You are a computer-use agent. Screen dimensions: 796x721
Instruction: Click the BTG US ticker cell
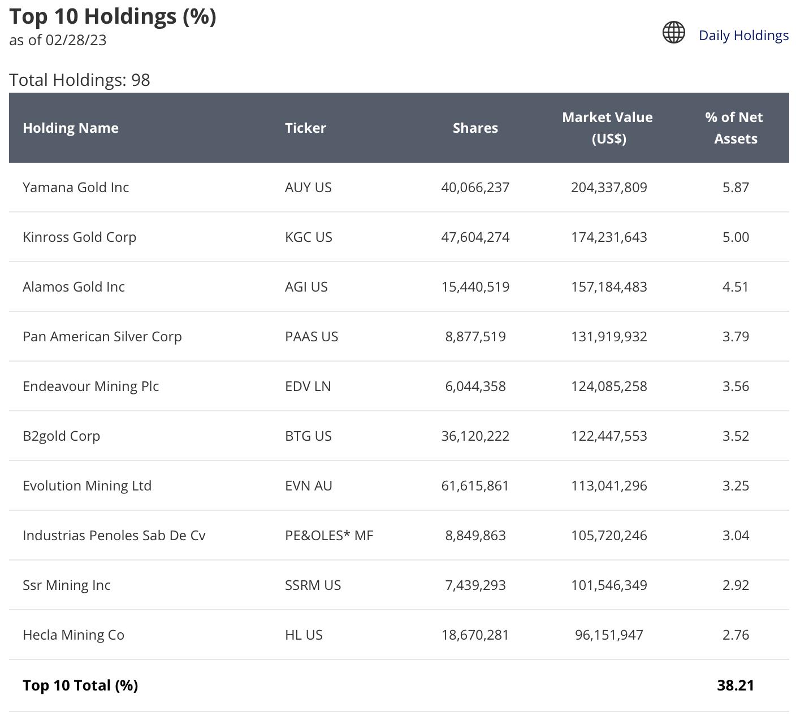pyautogui.click(x=308, y=436)
